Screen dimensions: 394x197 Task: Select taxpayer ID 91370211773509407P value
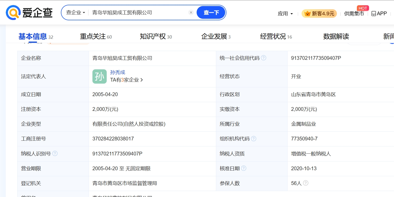(x=117, y=154)
